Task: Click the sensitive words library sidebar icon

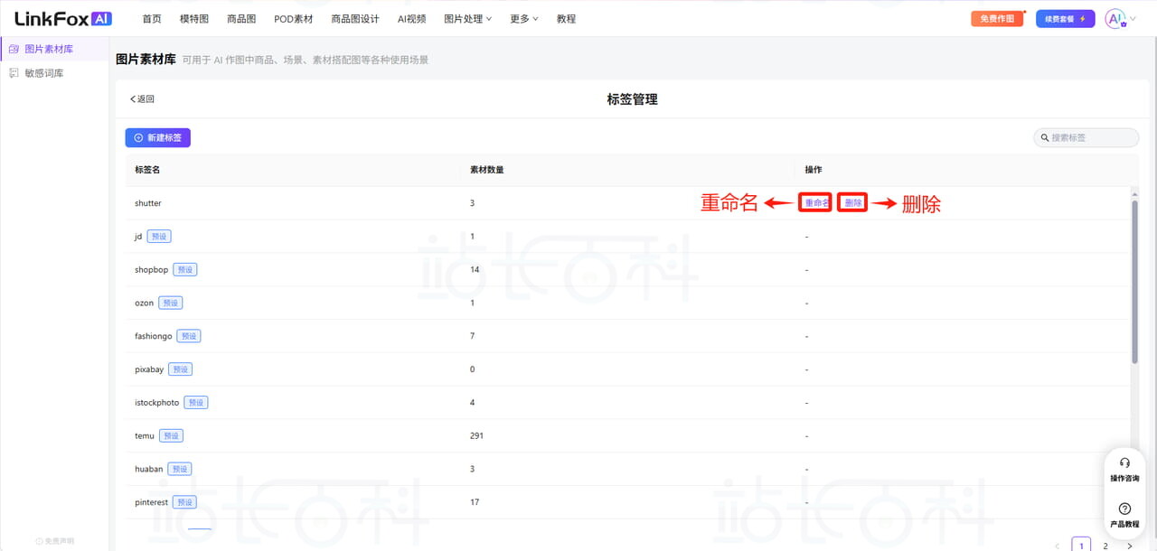Action: point(14,73)
